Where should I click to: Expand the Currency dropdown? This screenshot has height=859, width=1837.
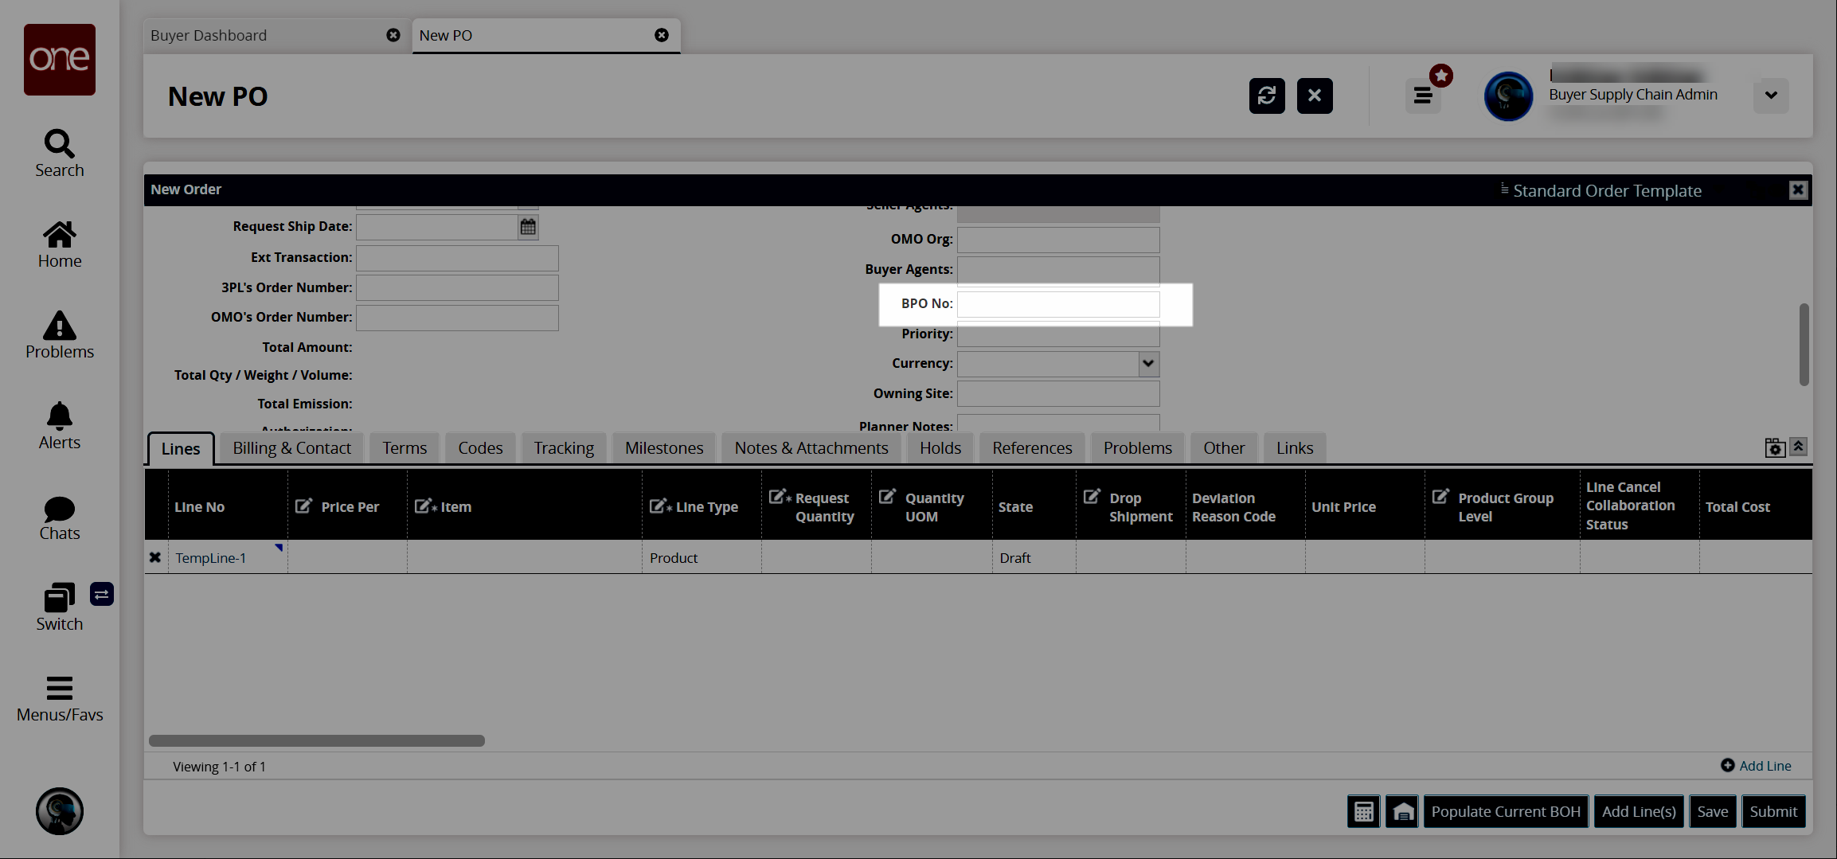tap(1147, 364)
